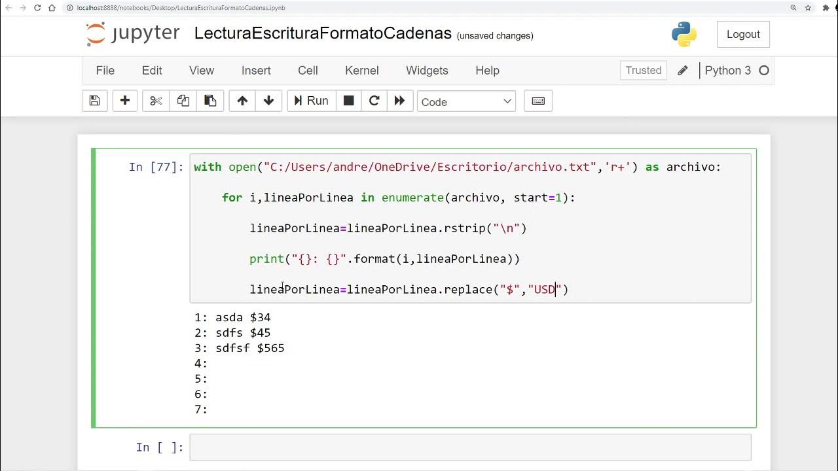
Task: Click output line 1: asda $34
Action: click(x=232, y=318)
